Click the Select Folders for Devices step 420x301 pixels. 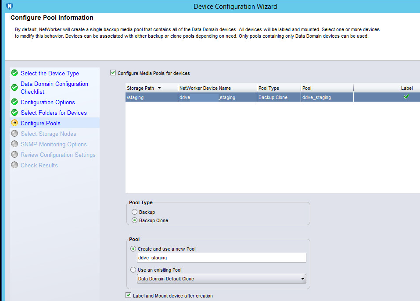point(54,113)
